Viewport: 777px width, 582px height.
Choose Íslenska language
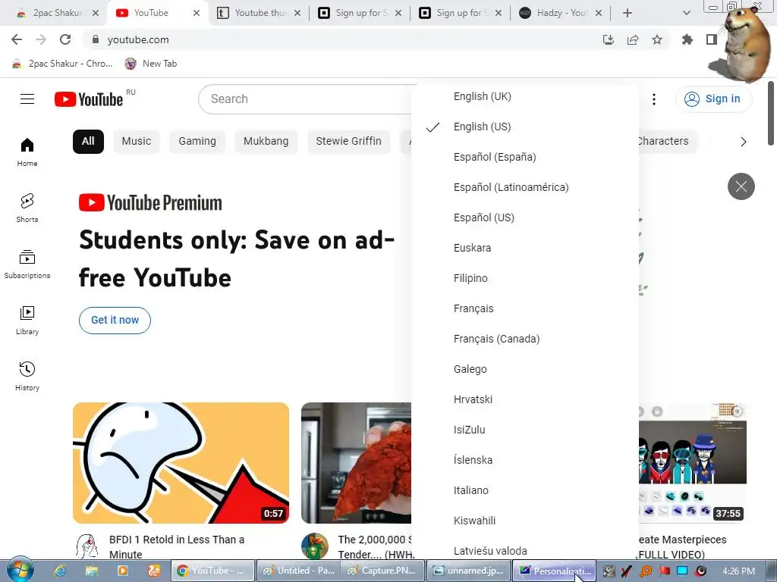point(525,460)
